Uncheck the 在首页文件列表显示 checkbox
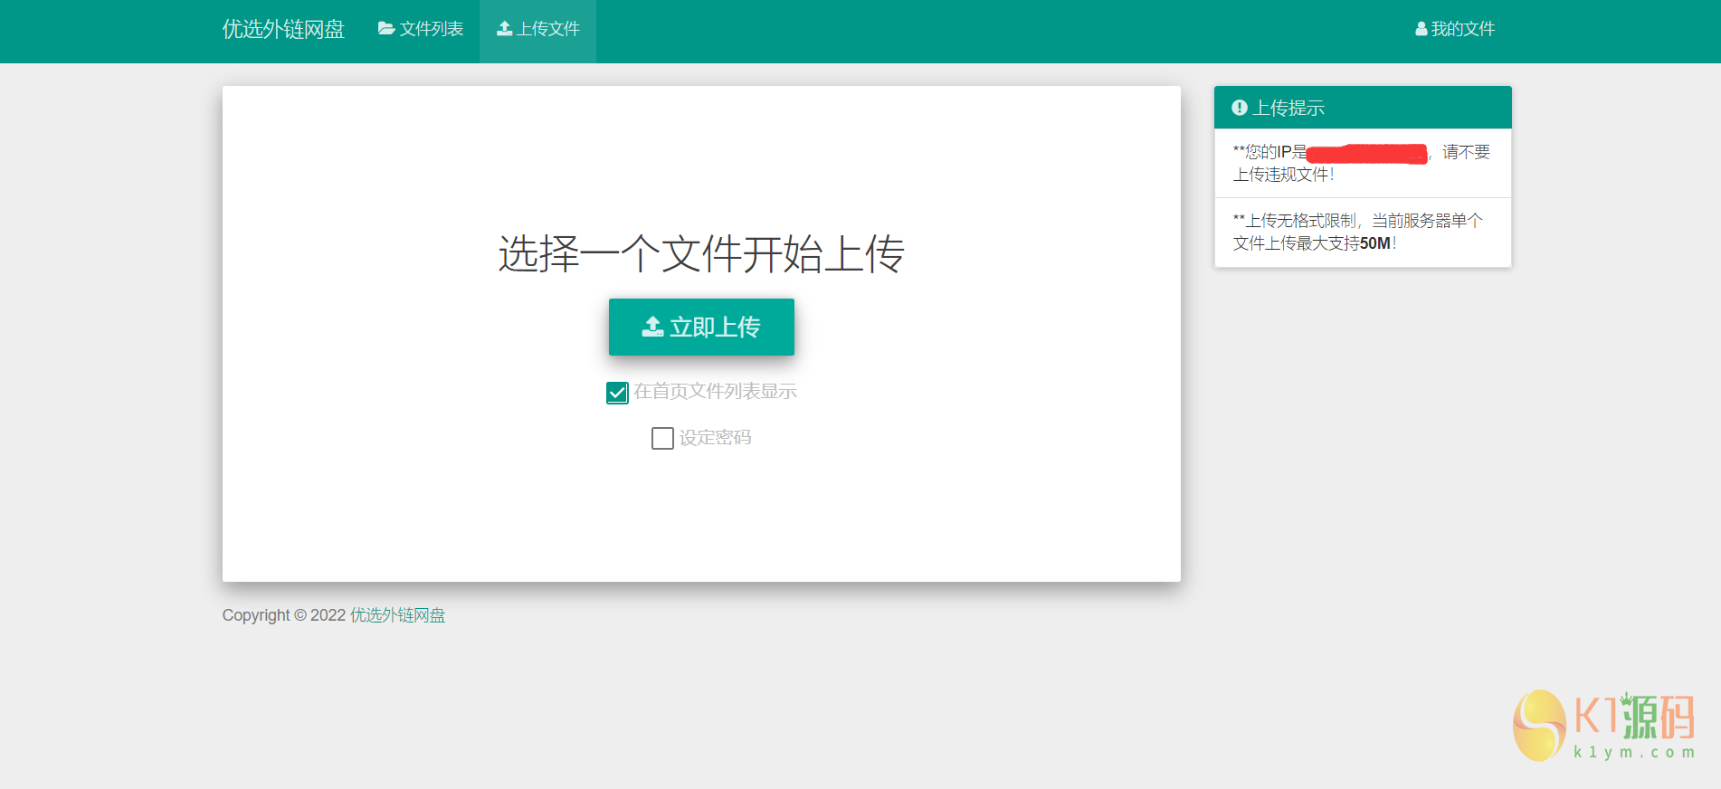The height and width of the screenshot is (789, 1721). (x=617, y=392)
